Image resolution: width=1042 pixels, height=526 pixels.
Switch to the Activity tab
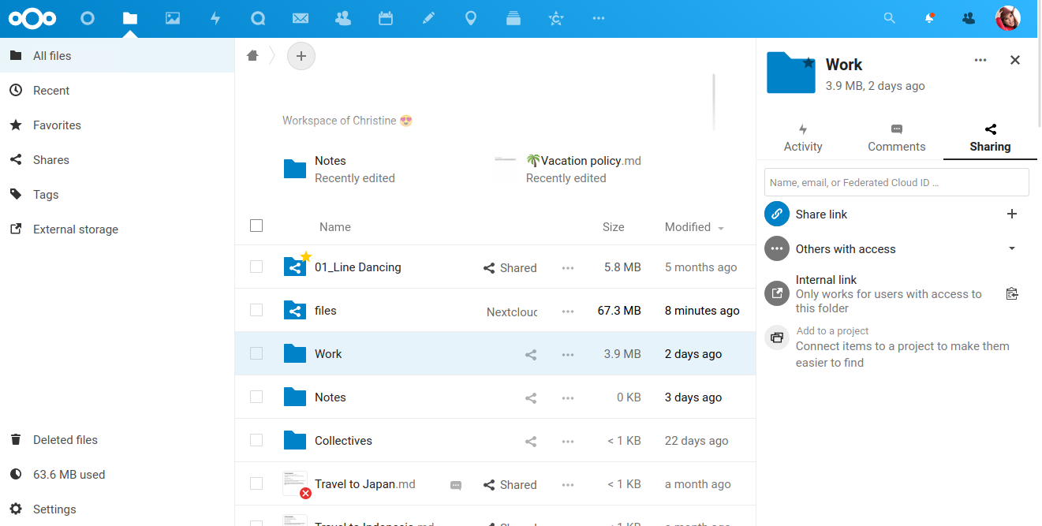[802, 136]
